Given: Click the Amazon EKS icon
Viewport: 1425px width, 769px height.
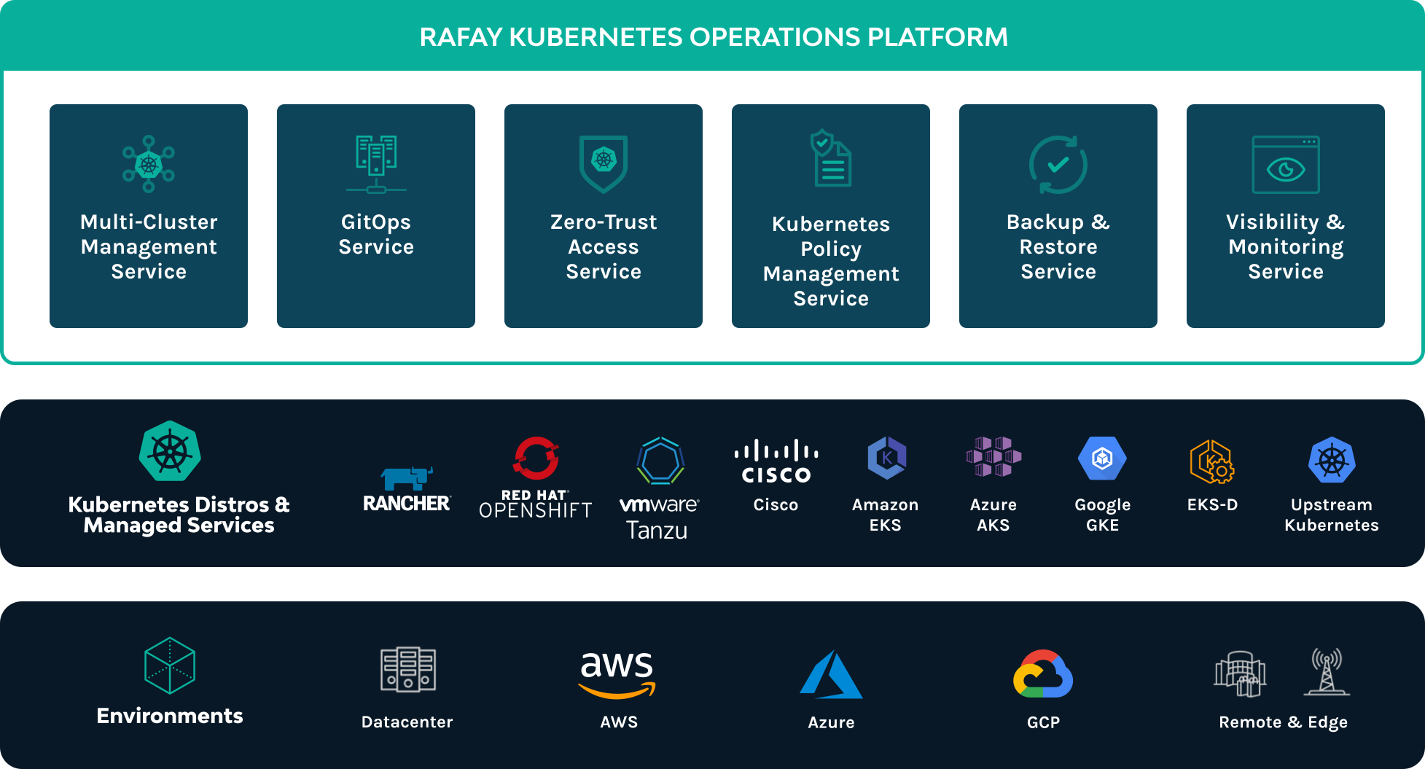Looking at the screenshot, I should click(x=886, y=458).
